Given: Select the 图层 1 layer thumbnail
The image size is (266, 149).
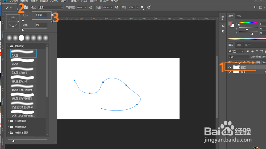Looking at the screenshot, I should (x=236, y=67).
